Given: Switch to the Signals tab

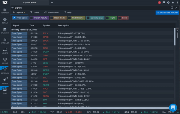Looking at the screenshot, I should [x=19, y=13].
